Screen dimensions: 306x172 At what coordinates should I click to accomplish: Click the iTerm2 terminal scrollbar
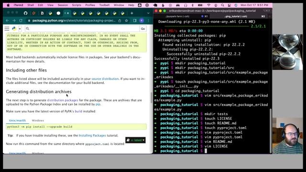[x=271, y=130]
